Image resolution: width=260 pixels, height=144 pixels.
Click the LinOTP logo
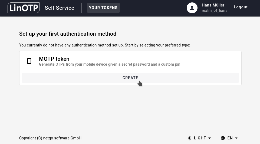tap(24, 8)
